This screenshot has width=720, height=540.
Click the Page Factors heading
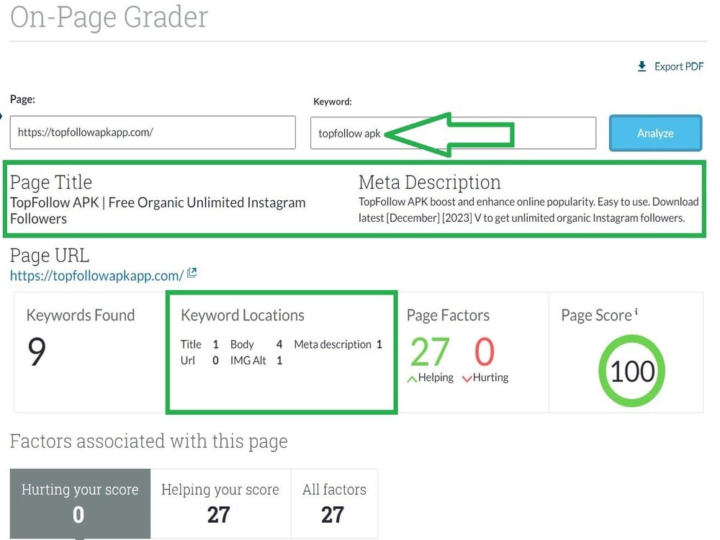448,315
